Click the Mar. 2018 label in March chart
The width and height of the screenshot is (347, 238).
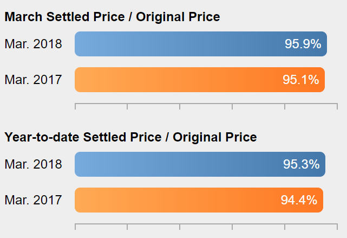33,44
